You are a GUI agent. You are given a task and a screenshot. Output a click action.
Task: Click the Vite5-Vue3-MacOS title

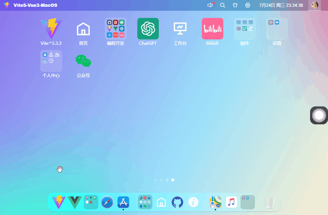[35, 5]
